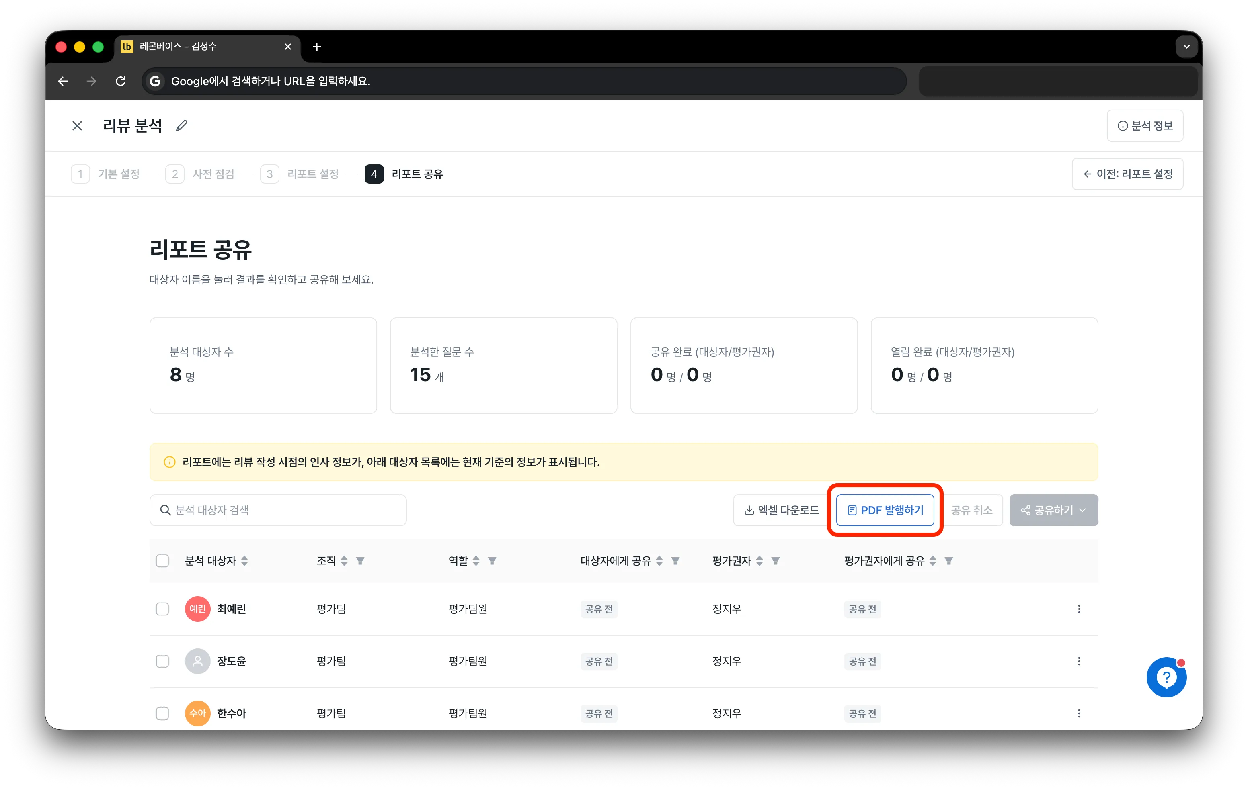
Task: Click the 분석 대상자 수 summary card
Action: tap(263, 366)
